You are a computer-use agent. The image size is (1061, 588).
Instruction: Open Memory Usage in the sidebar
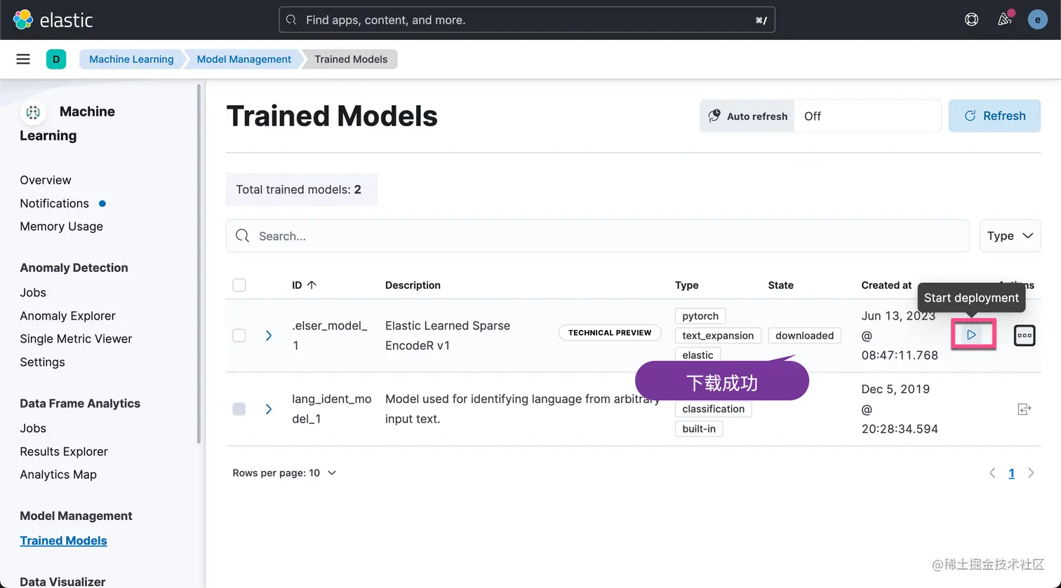(61, 226)
